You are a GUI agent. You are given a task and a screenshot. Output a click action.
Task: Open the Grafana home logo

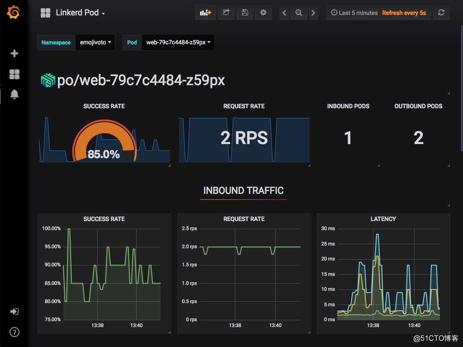click(14, 12)
